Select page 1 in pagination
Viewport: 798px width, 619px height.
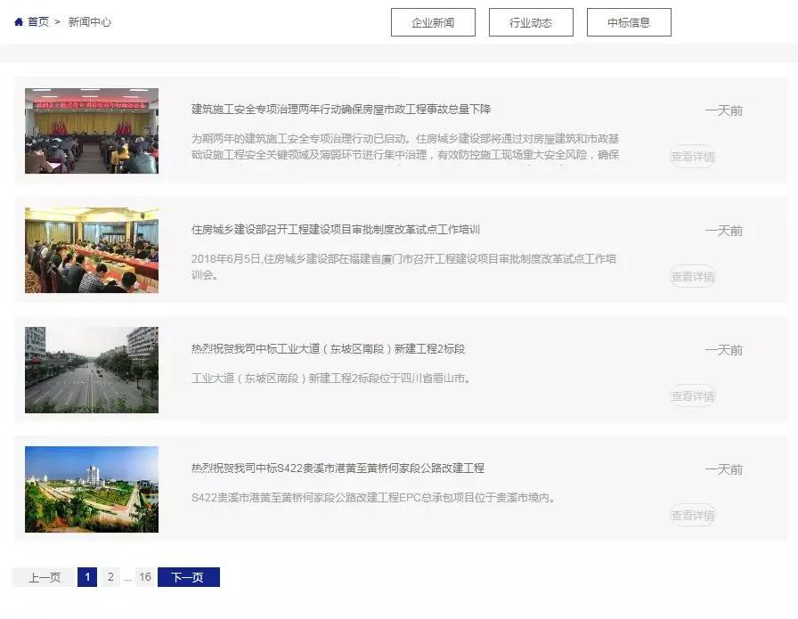[x=87, y=577]
